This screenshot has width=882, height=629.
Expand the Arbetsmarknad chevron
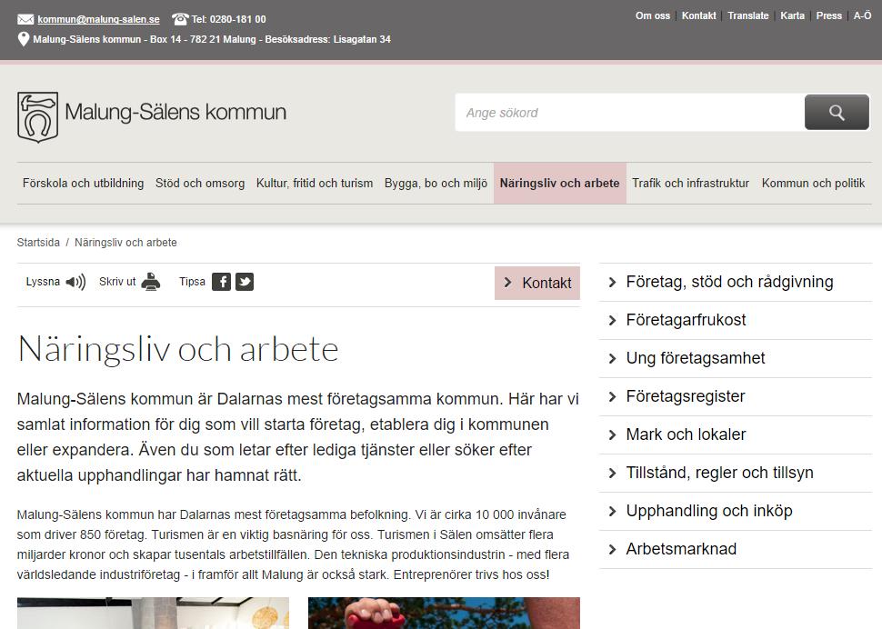tap(613, 549)
